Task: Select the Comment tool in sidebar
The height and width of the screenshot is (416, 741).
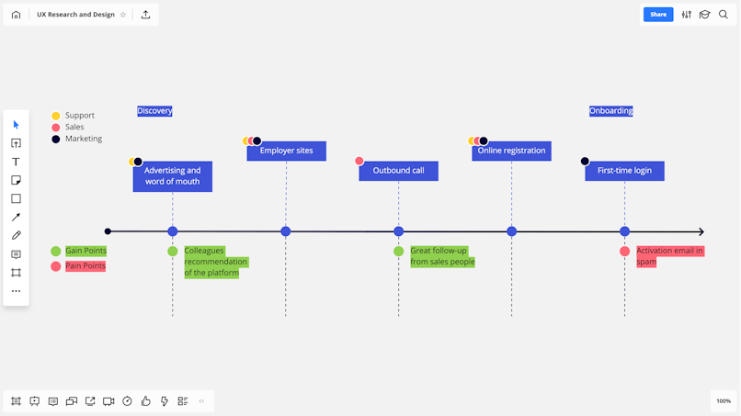Action: tap(16, 254)
